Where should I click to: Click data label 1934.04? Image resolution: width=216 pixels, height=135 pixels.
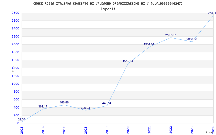coord(149,44)
